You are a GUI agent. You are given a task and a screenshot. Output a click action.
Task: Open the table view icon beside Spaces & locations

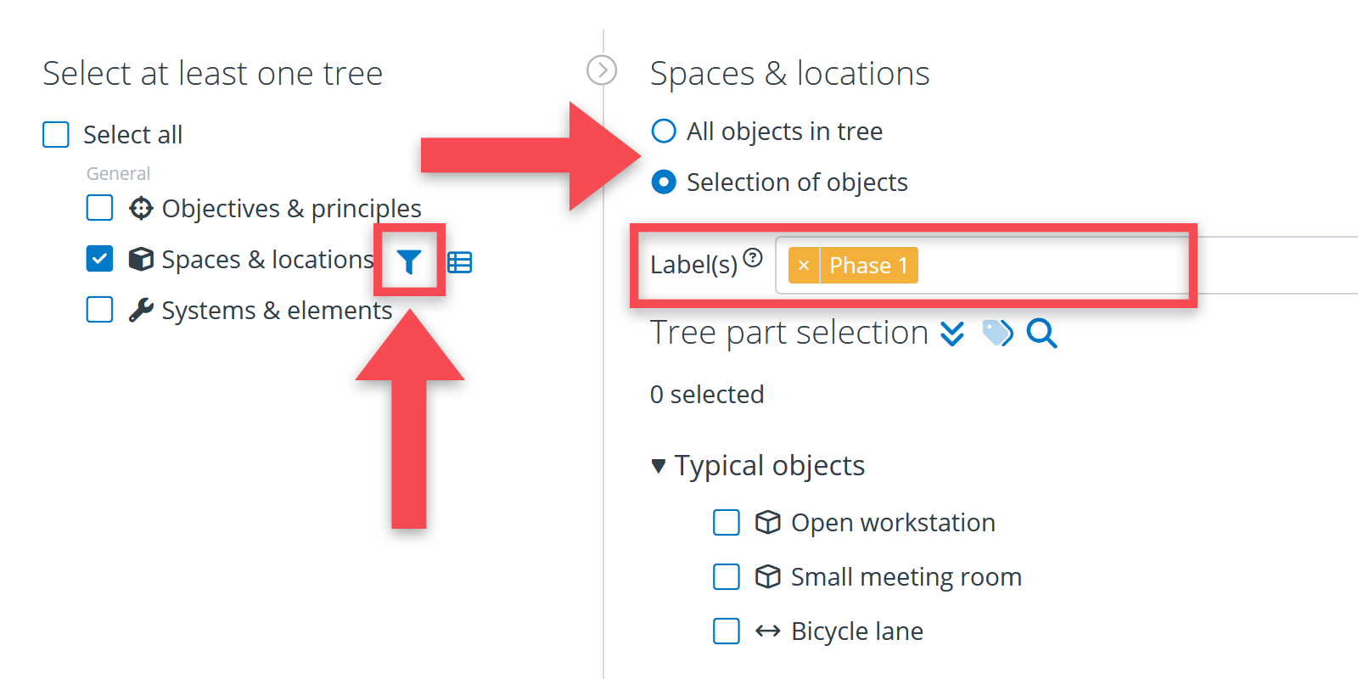point(459,262)
